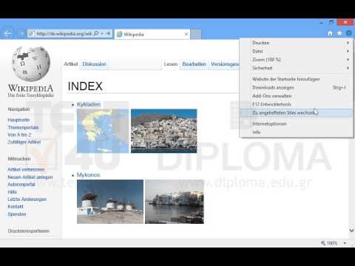Open a new blank tab

(x=196, y=34)
